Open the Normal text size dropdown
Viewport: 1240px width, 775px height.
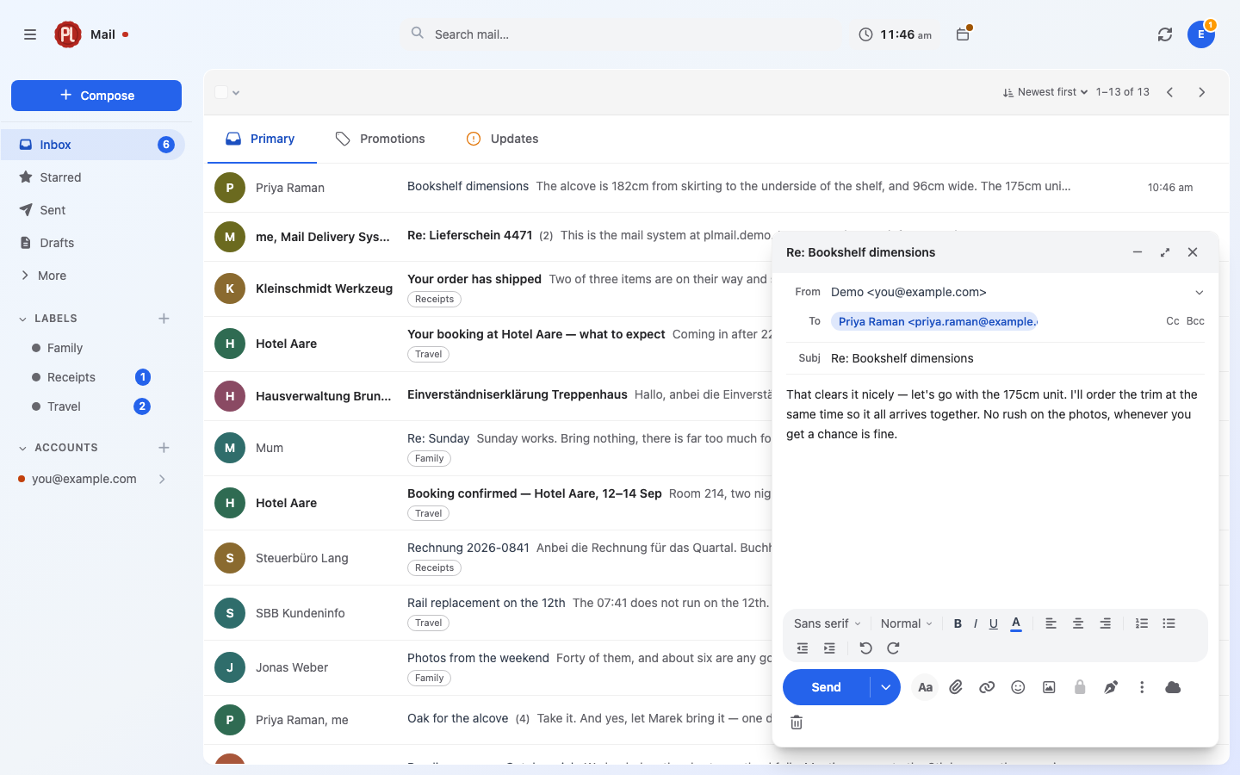(x=907, y=623)
